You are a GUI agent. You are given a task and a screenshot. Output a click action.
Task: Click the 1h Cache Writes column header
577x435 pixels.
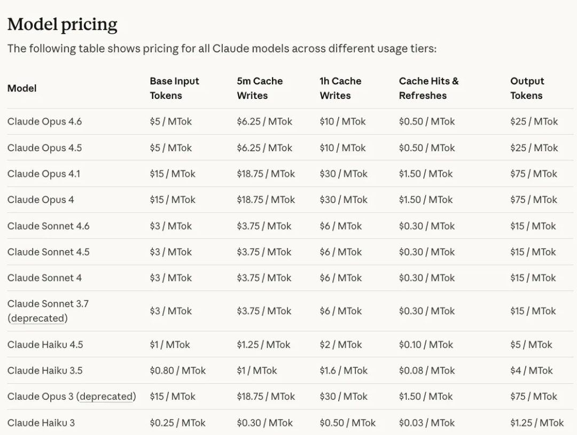click(x=340, y=88)
